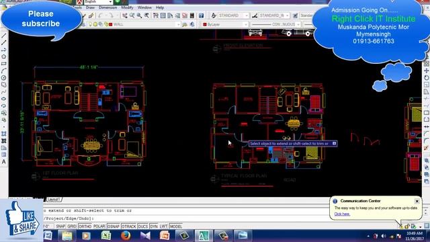Image resolution: width=430 pixels, height=242 pixels.
Task: Toggle SNAP mode in status bar
Action: [60, 227]
